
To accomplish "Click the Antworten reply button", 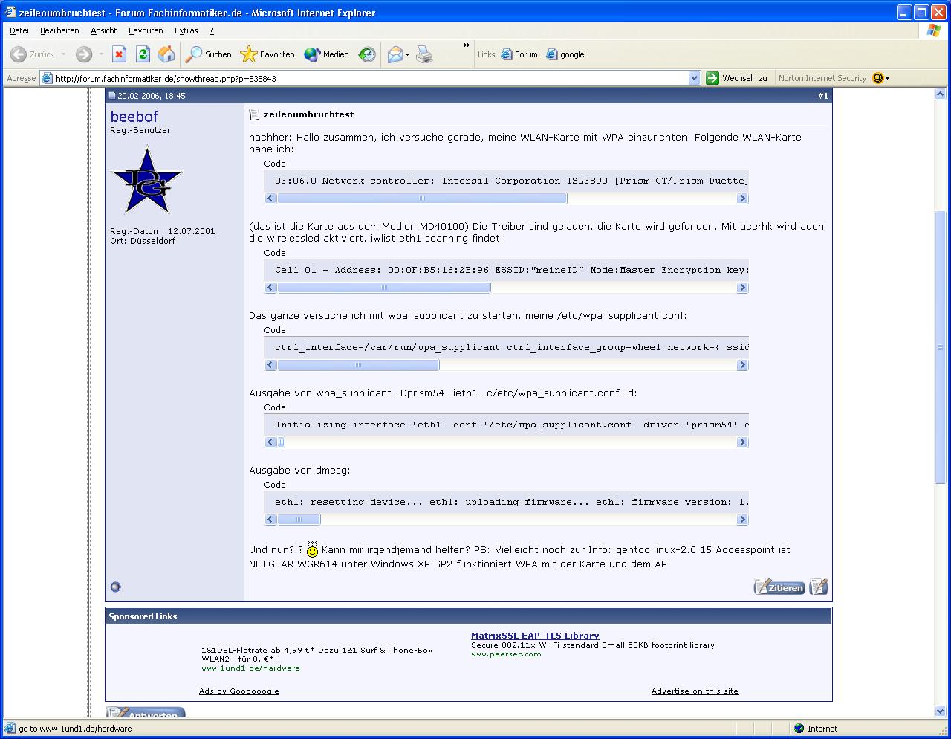I will (146, 714).
